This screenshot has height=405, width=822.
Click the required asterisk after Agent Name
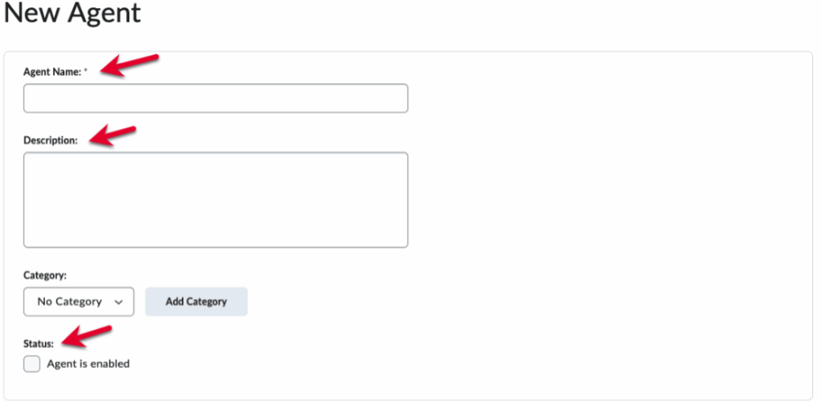[86, 71]
